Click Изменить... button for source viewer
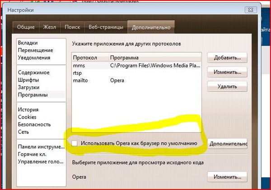Screen dimensions: 271x190 point(227,177)
